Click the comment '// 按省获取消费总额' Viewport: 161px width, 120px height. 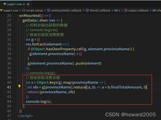point(43,78)
